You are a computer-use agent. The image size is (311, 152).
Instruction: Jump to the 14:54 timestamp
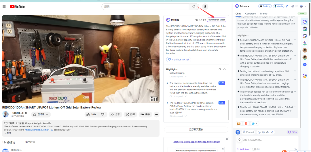[222, 103]
